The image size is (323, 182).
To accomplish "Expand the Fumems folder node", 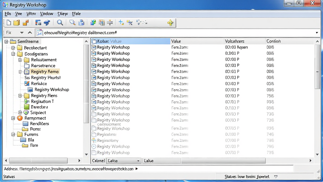I will (13, 135).
